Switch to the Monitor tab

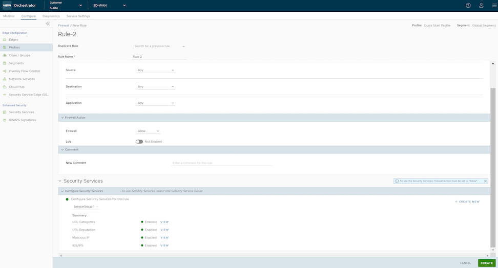pyautogui.click(x=9, y=16)
